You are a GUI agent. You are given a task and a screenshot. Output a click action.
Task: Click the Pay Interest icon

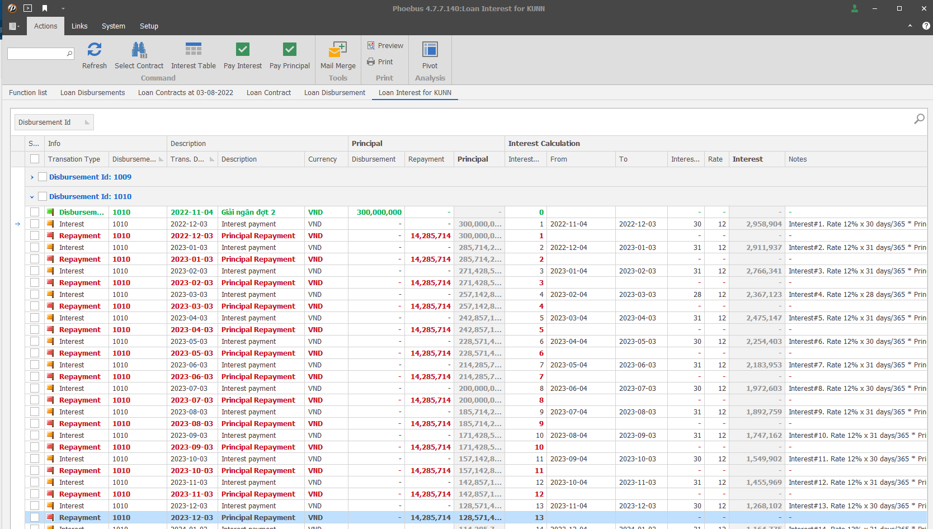click(x=242, y=50)
